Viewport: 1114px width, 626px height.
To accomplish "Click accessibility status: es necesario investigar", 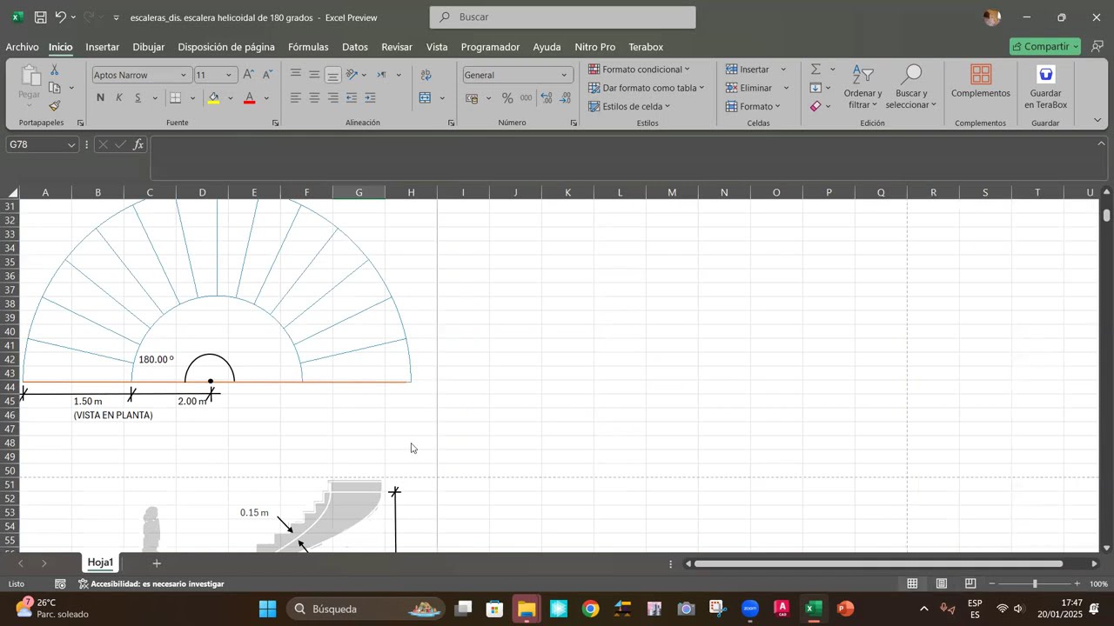I will tap(151, 584).
